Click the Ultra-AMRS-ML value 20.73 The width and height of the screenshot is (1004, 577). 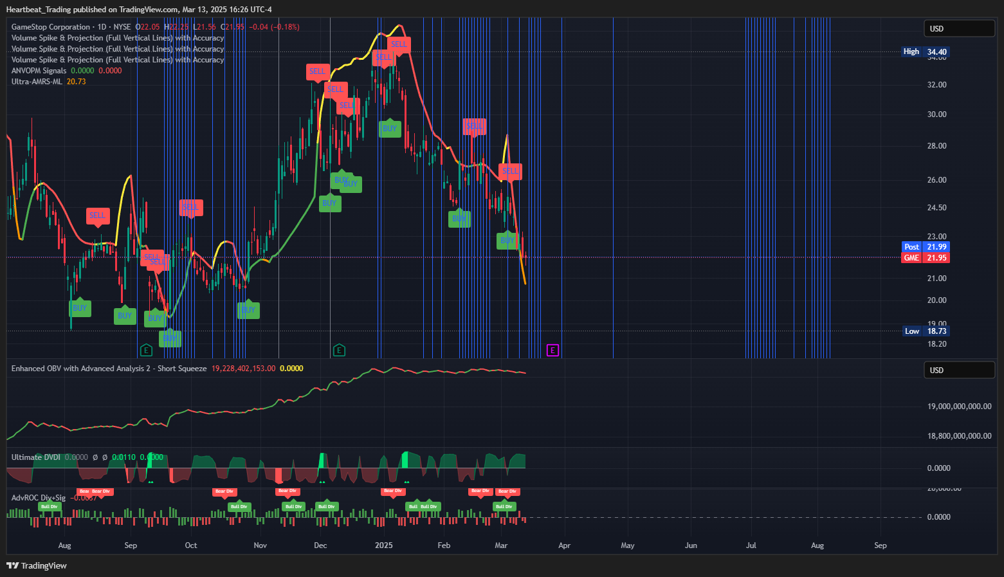click(x=76, y=82)
